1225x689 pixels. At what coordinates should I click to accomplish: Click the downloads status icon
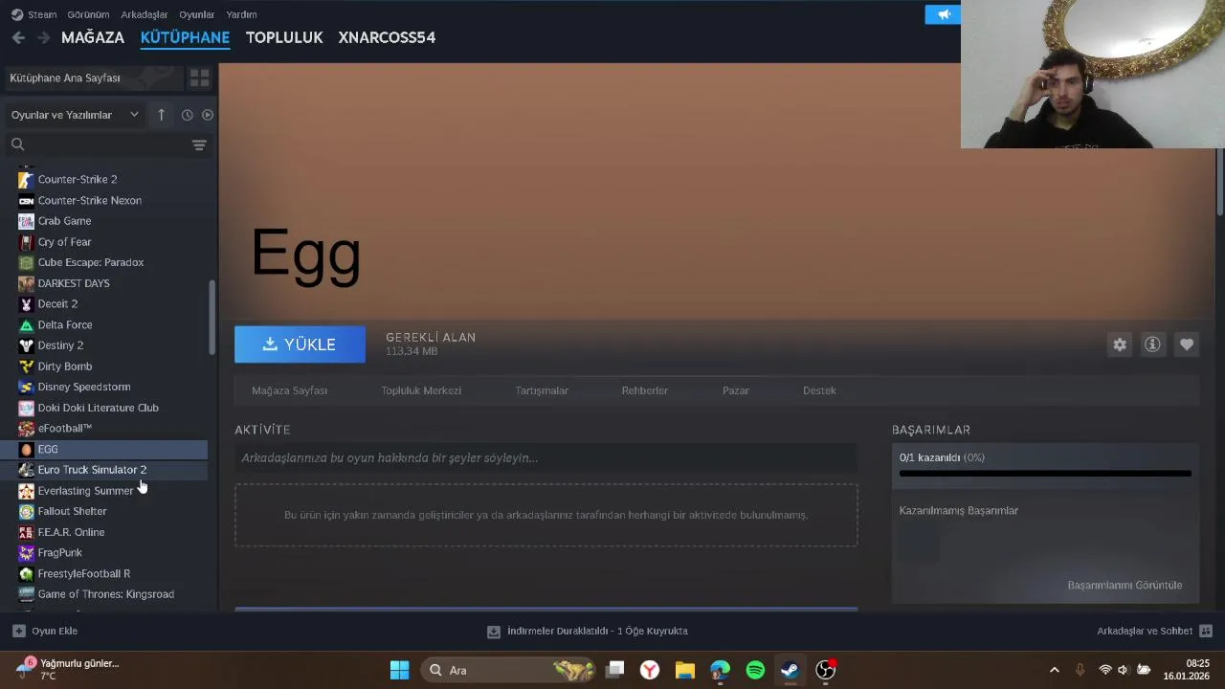494,632
